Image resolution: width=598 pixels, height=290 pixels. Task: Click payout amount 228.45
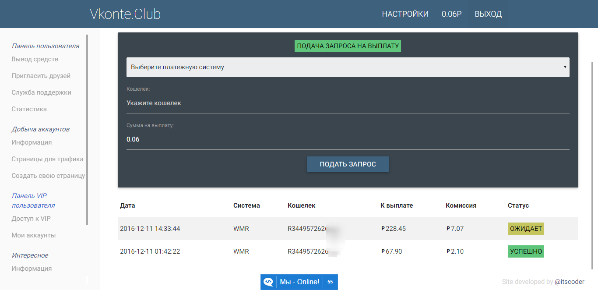click(x=394, y=229)
